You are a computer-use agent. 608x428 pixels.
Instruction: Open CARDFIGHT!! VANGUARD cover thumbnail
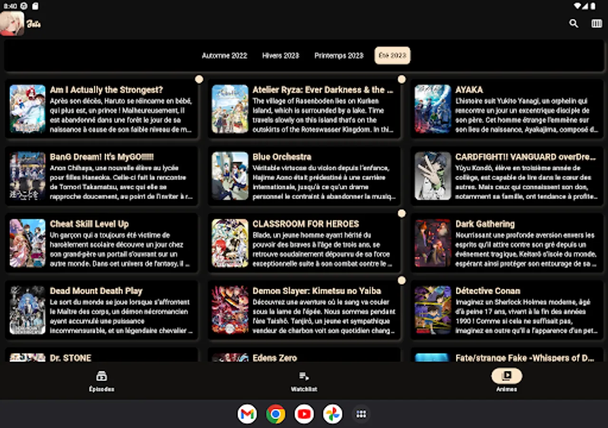433,176
